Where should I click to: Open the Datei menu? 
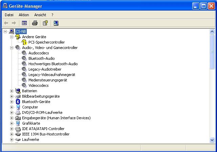pos(9,15)
